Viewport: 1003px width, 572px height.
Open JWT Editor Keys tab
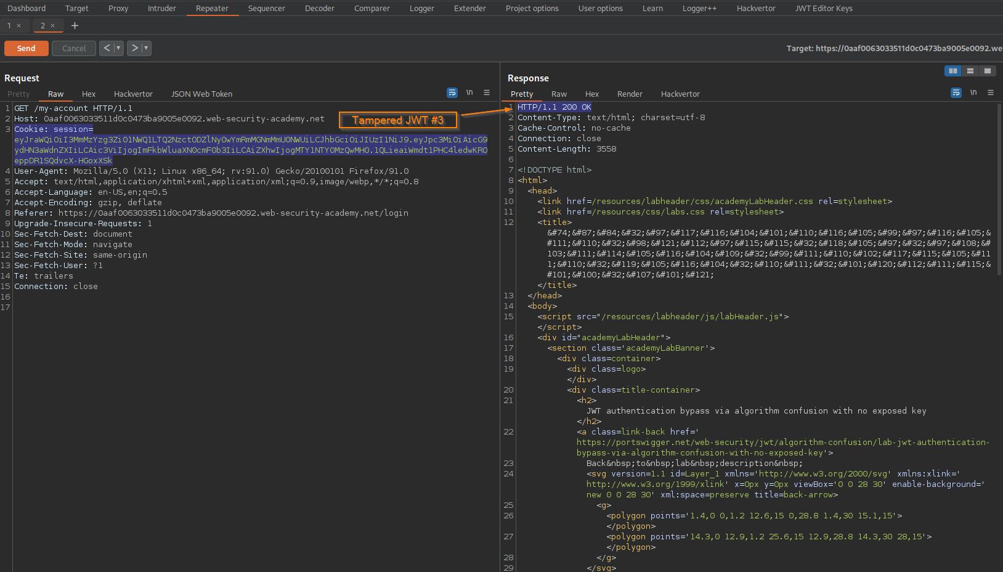pos(824,8)
